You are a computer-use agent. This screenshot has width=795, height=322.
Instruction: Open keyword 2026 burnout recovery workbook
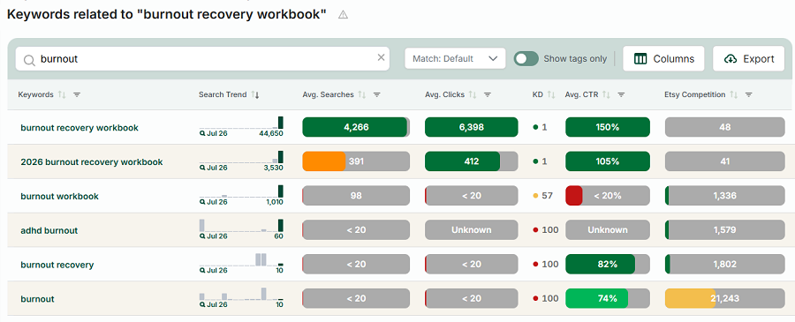pos(92,162)
